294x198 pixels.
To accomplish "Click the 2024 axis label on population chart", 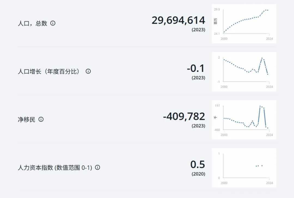I will (269, 39).
